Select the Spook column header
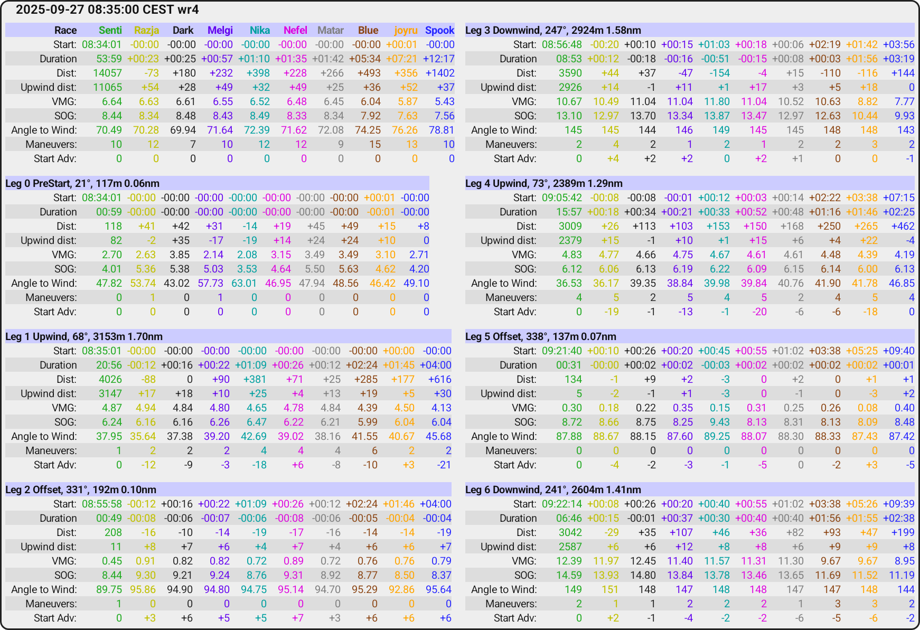 440,30
